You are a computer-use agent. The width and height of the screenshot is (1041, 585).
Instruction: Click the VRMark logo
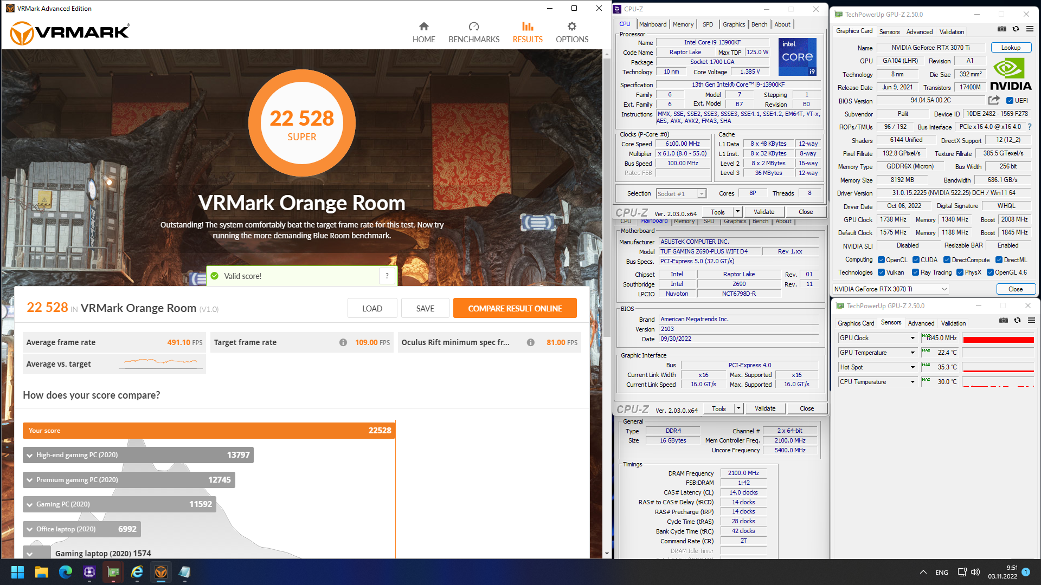[70, 33]
